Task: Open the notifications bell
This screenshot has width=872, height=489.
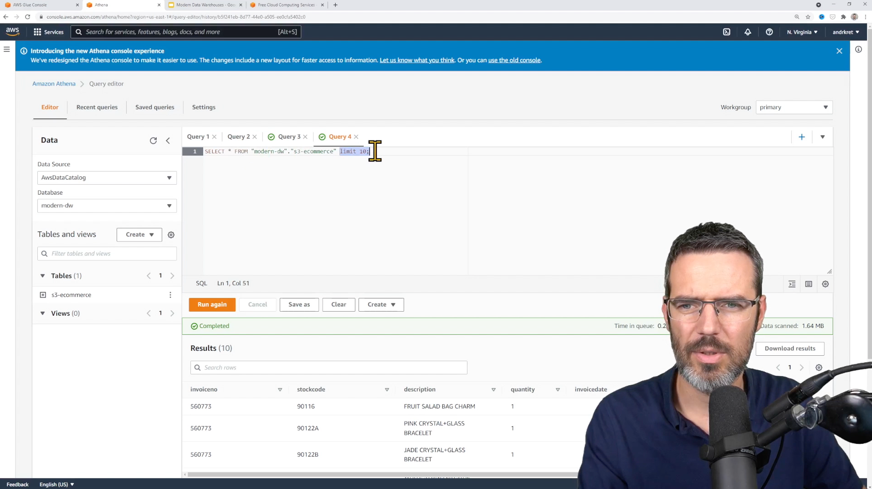Action: (x=748, y=32)
